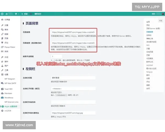Collapse the menu via 收起菜单 arrow icon

[2, 111]
